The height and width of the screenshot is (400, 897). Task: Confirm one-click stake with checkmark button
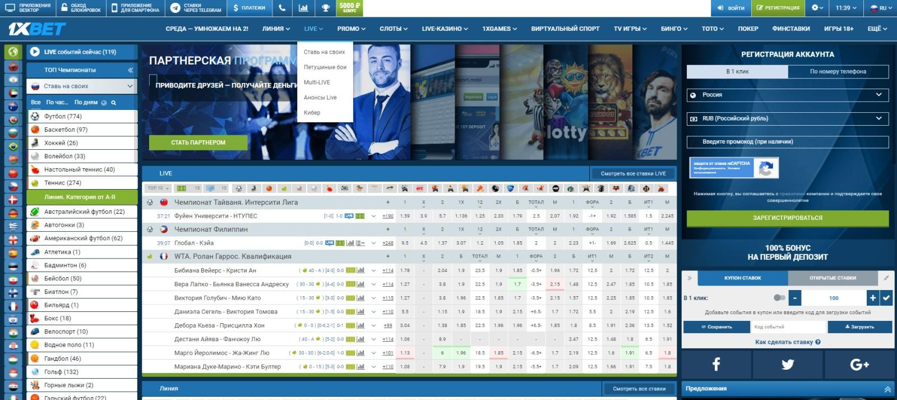(x=886, y=298)
